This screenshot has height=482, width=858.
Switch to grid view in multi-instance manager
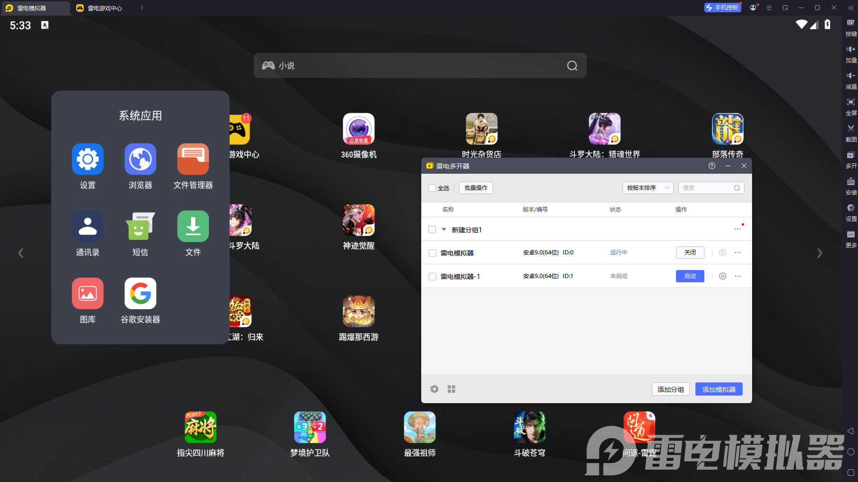point(451,389)
